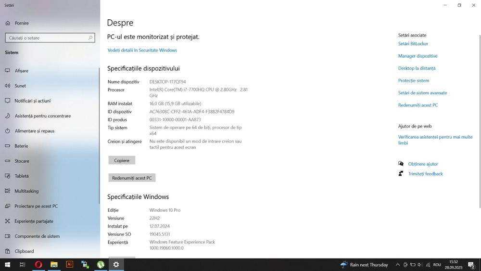Open Wi-Fi network tray icon
The image size is (481, 271).
click(x=428, y=265)
